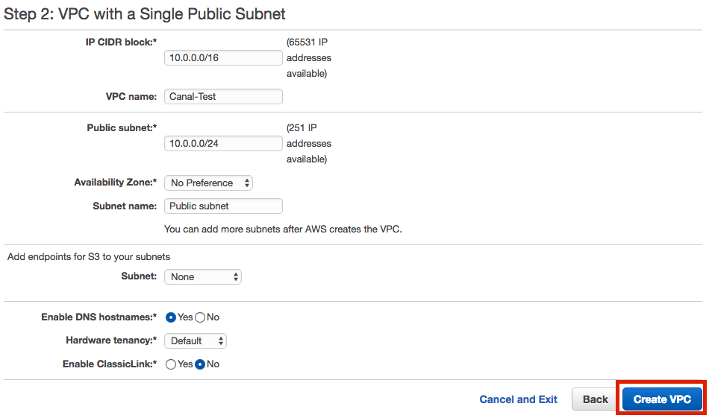Click the Step 2 page heading
Image resolution: width=712 pixels, height=418 pixels.
[144, 14]
